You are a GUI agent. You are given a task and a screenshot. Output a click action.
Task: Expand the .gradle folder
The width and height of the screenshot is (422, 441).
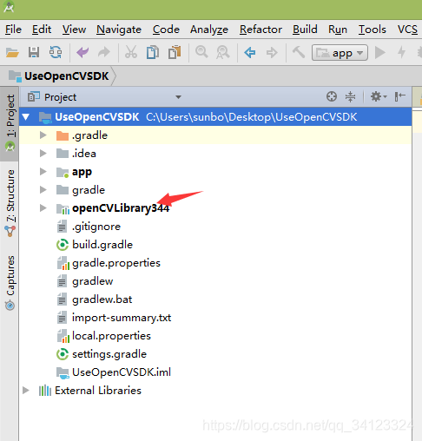click(x=43, y=135)
